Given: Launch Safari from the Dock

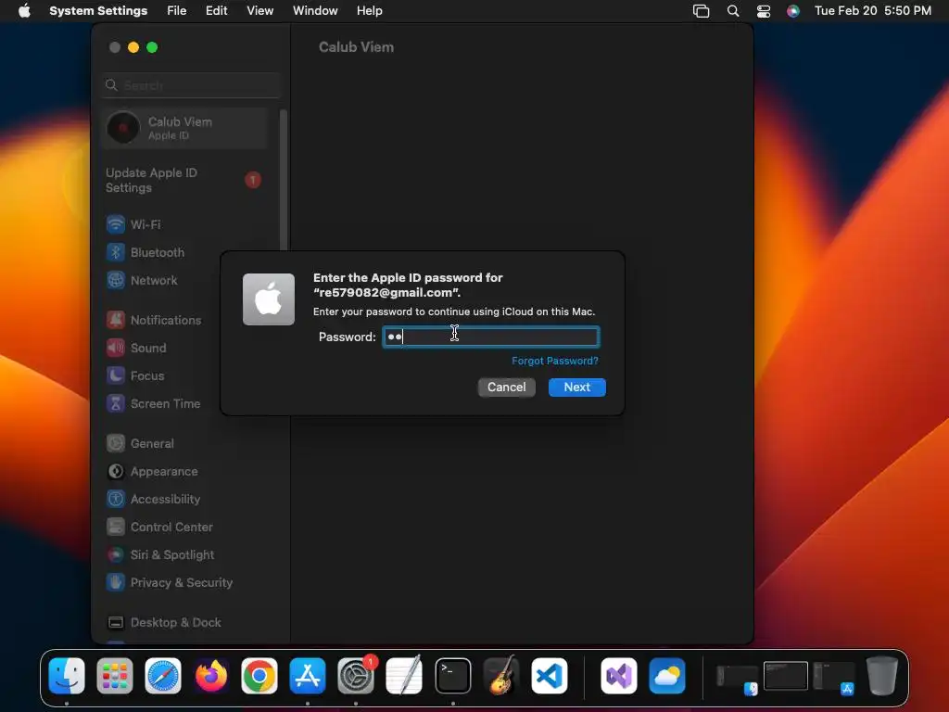Looking at the screenshot, I should point(163,676).
